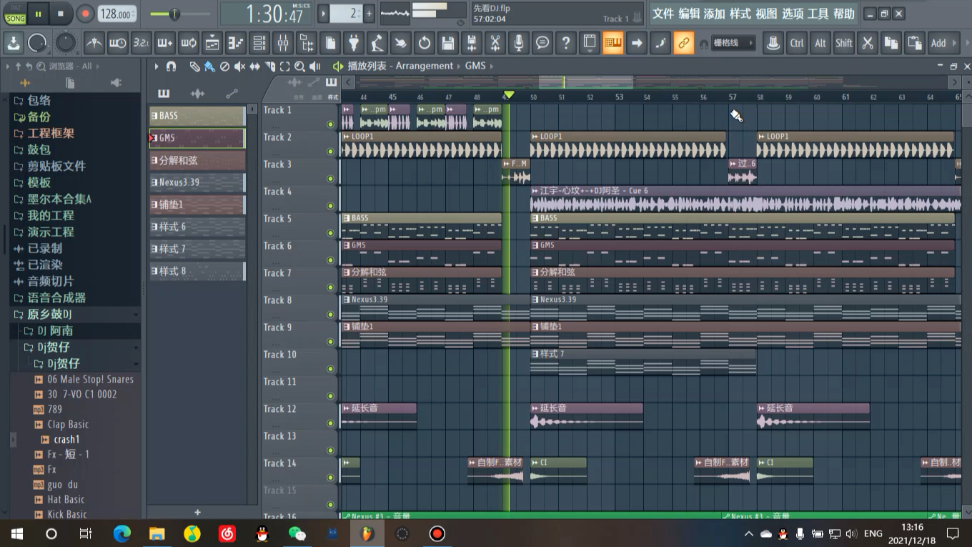Click the typing keyboard to piano icon
The height and width of the screenshot is (547, 972).
(613, 43)
